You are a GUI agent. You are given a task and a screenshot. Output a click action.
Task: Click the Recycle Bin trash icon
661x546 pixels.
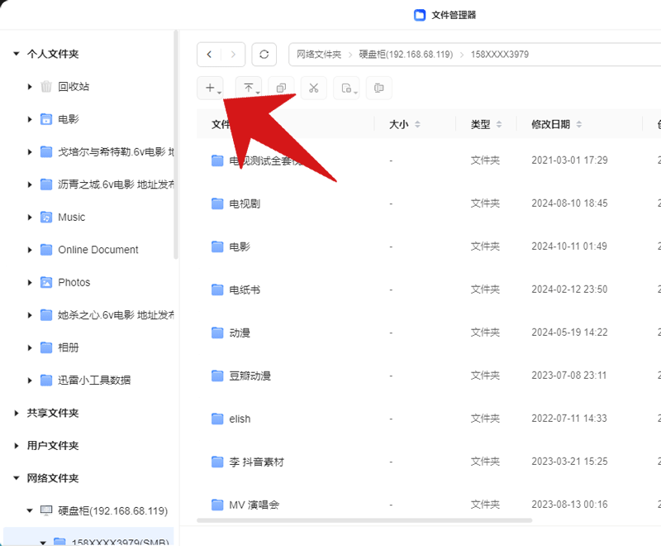[45, 86]
